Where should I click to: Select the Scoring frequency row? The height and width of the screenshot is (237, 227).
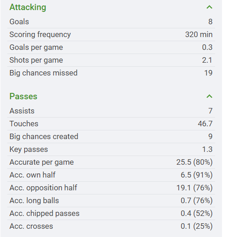click(x=111, y=34)
